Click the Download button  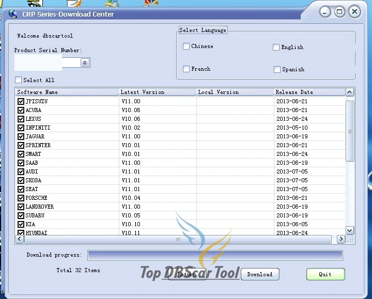(x=260, y=274)
